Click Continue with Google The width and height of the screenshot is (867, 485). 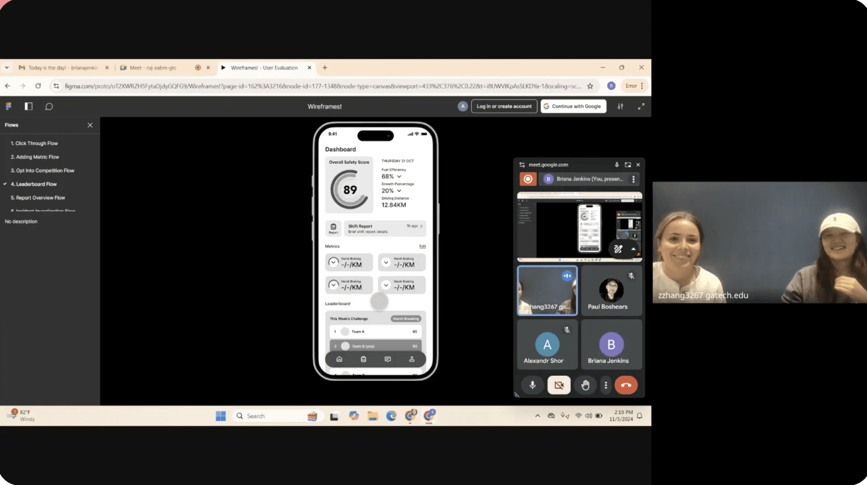(573, 106)
